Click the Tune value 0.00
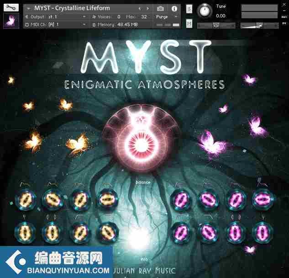This screenshot has height=278, width=289. tap(221, 16)
